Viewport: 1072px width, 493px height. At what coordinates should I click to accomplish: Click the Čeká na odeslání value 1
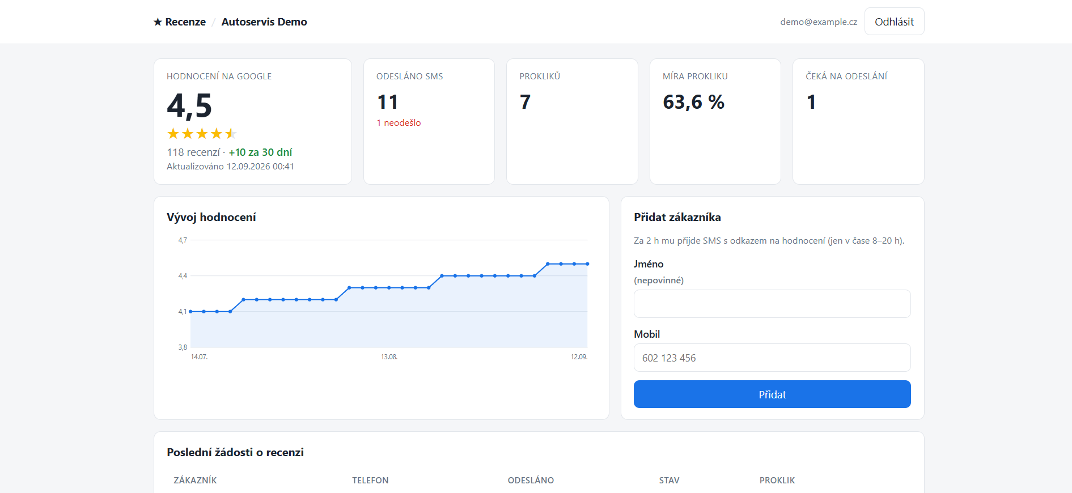811,102
